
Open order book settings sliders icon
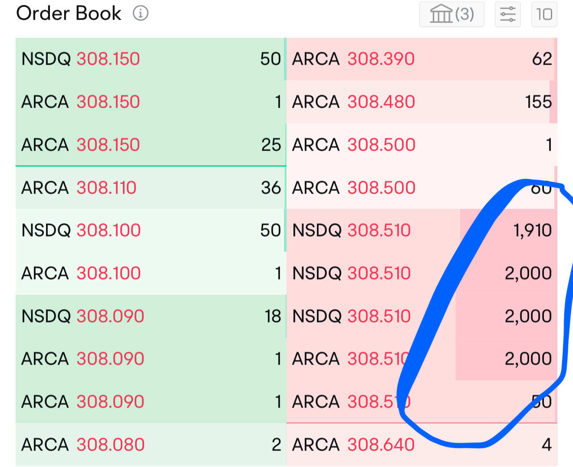point(508,14)
